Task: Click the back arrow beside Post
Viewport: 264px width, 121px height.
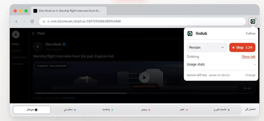Action: [x=33, y=33]
